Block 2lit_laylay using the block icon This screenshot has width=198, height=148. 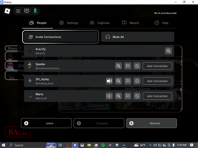pos(137,81)
